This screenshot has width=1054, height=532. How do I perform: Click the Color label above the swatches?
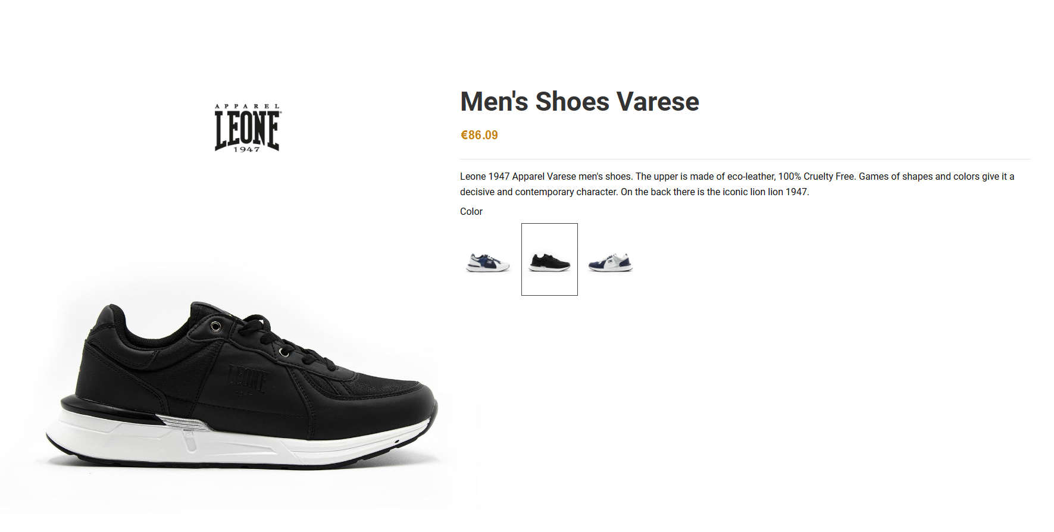point(471,211)
